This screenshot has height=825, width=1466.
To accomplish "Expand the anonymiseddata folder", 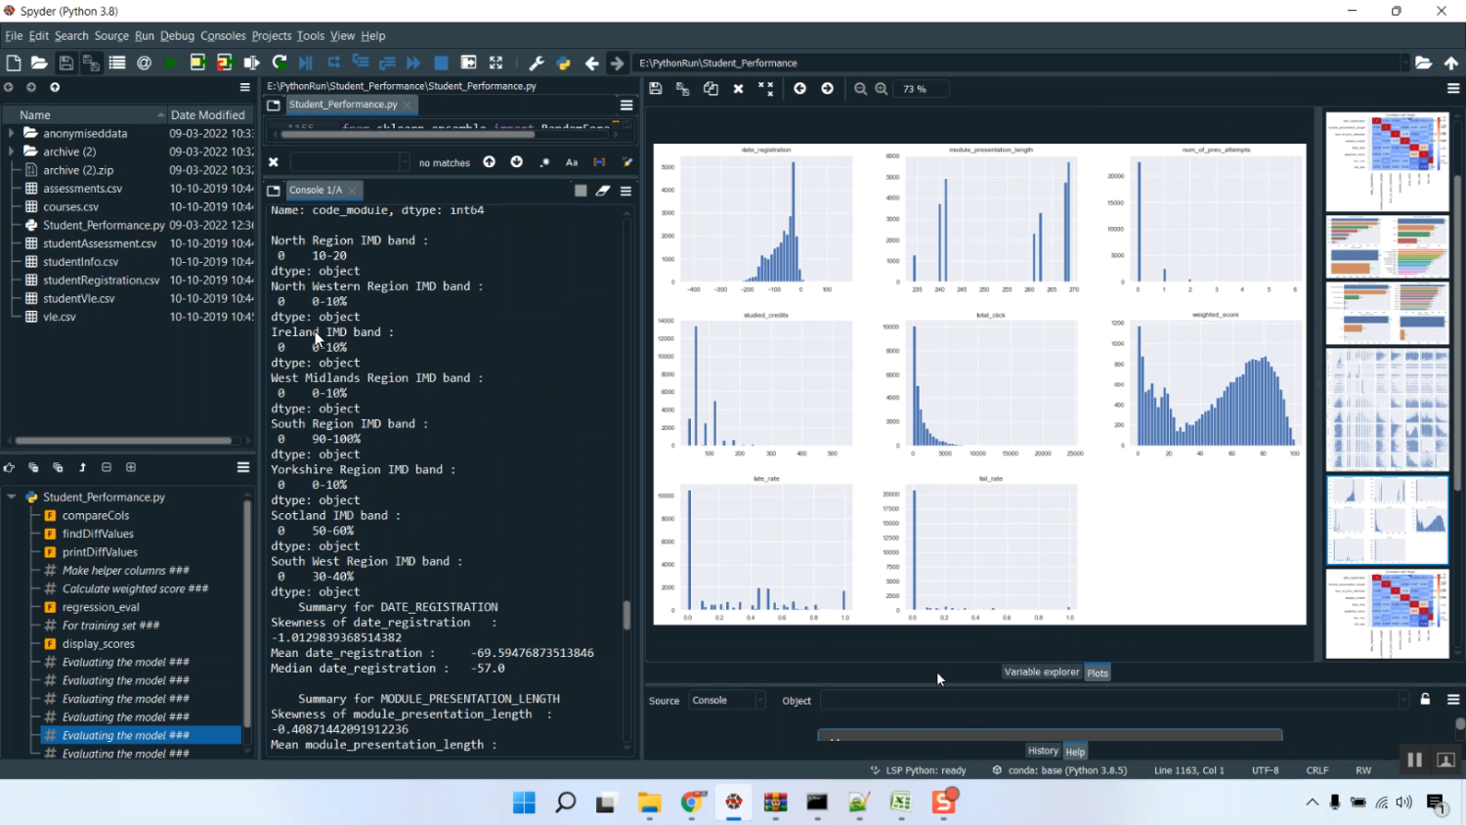I will coord(12,133).
